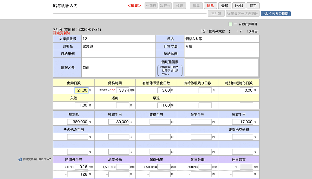Viewport: 312px width, 179px height.
Task: Click the green 自動計算項目 legend swatch
Action: 230,24
